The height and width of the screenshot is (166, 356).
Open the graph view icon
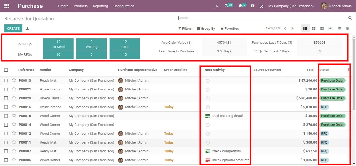click(x=331, y=28)
